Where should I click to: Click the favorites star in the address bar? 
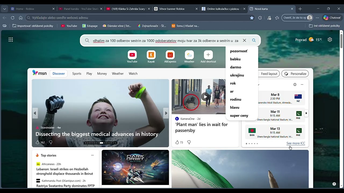click(252, 18)
